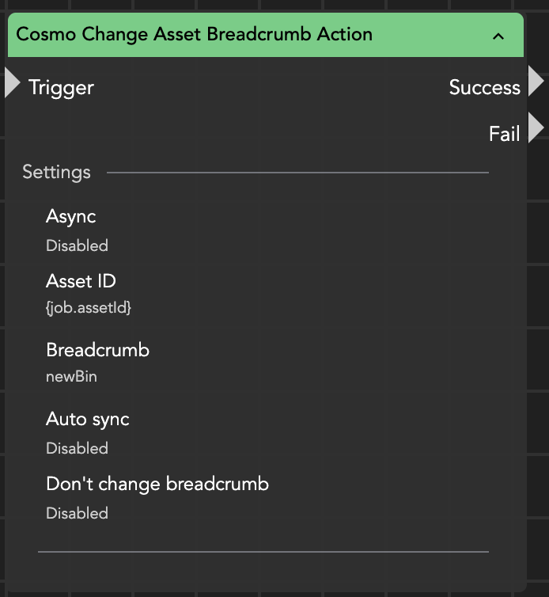549x597 pixels.
Task: Select the Auto sync setting label
Action: (x=87, y=419)
